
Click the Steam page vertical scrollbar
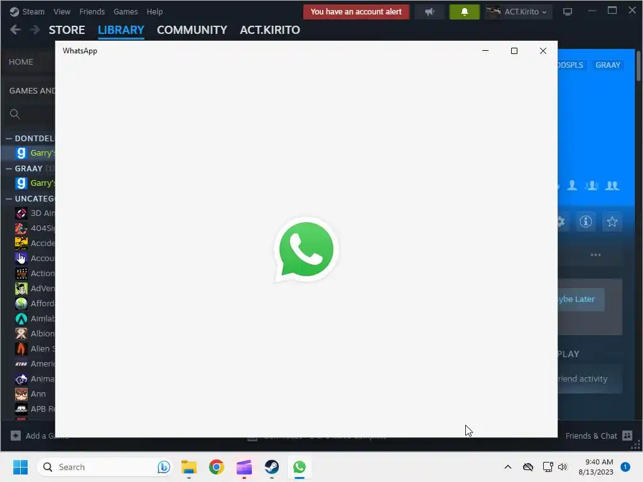[x=639, y=67]
